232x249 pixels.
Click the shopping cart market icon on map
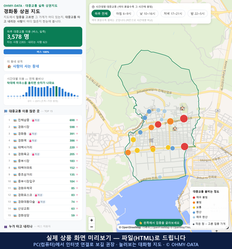(151, 140)
